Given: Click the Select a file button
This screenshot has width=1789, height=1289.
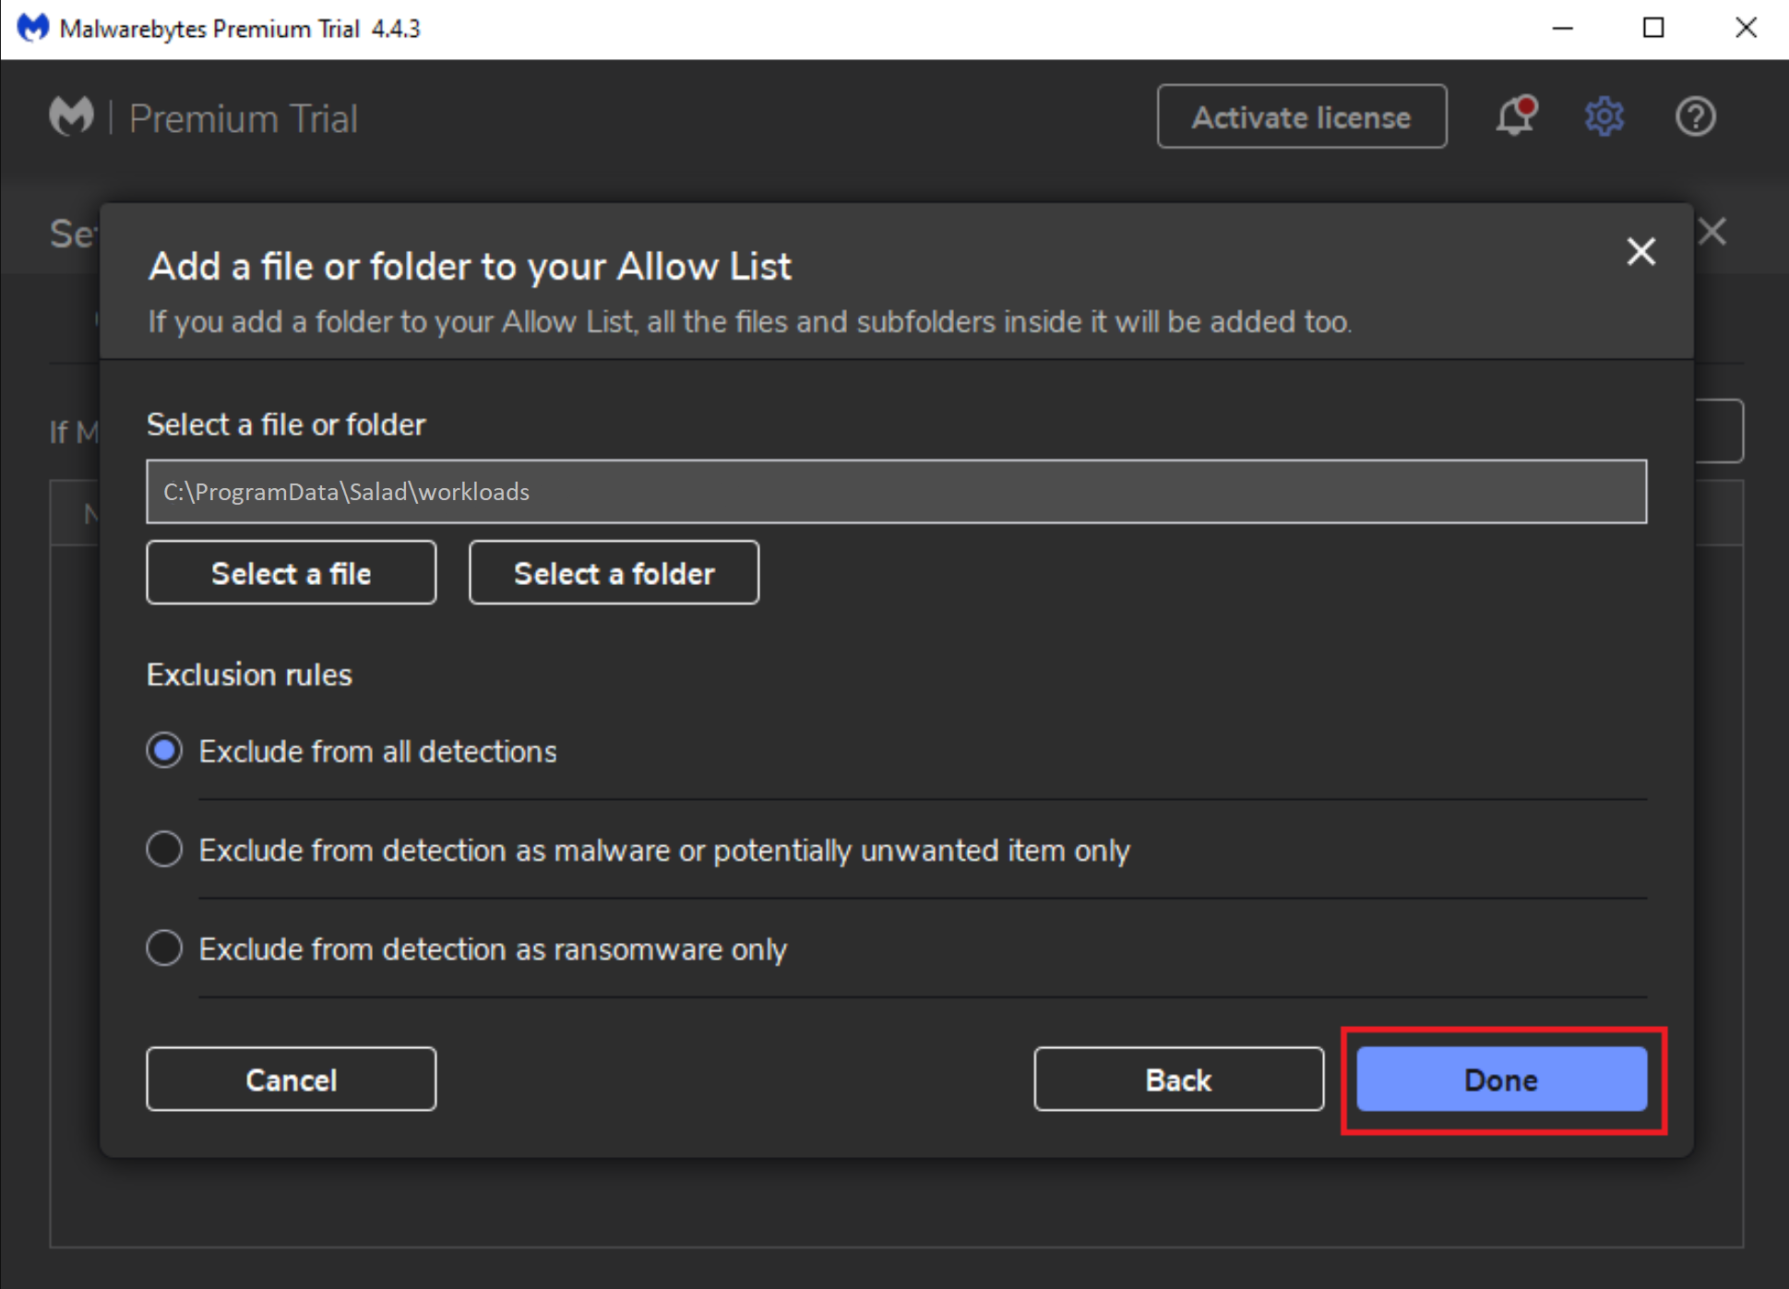Looking at the screenshot, I should 291,573.
